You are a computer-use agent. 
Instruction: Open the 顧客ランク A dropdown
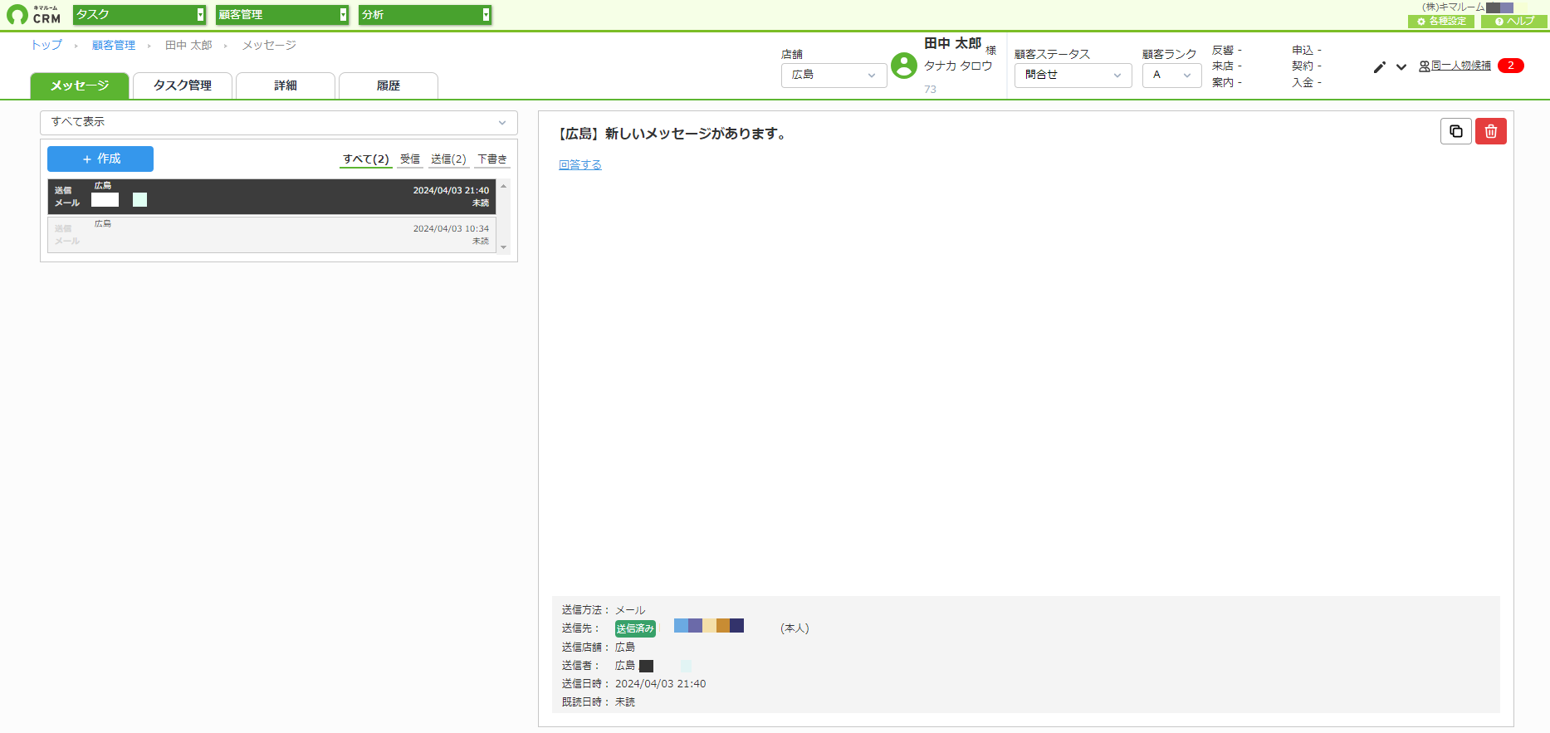(1171, 75)
